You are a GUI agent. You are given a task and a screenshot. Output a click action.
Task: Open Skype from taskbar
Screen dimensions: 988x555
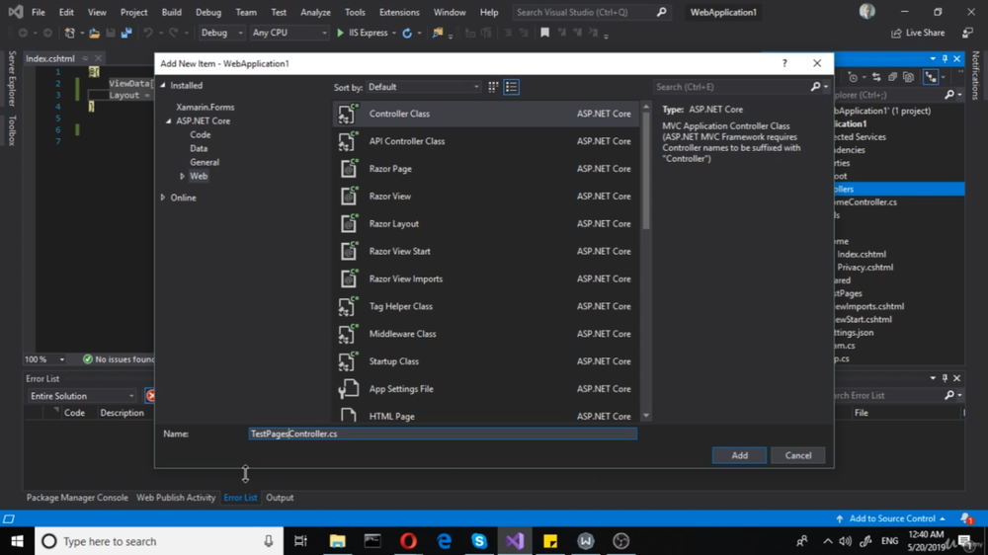pos(479,541)
